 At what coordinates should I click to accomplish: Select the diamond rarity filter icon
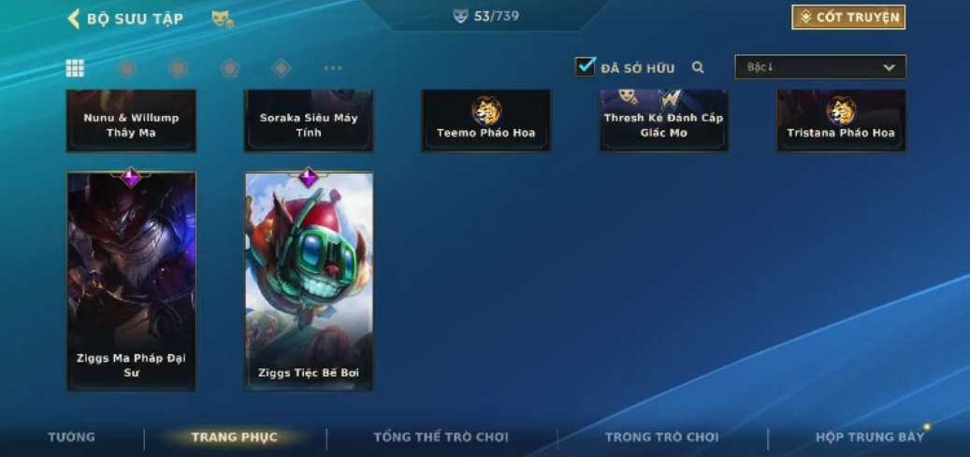[282, 68]
